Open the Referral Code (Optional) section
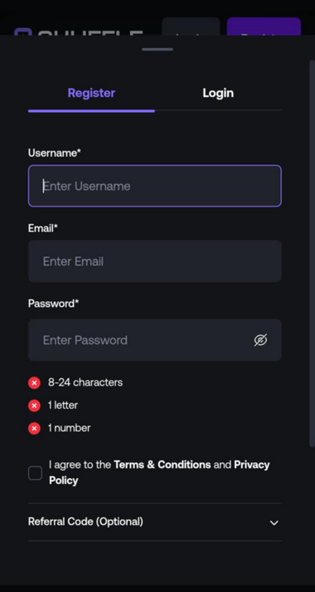315x592 pixels. (x=155, y=522)
